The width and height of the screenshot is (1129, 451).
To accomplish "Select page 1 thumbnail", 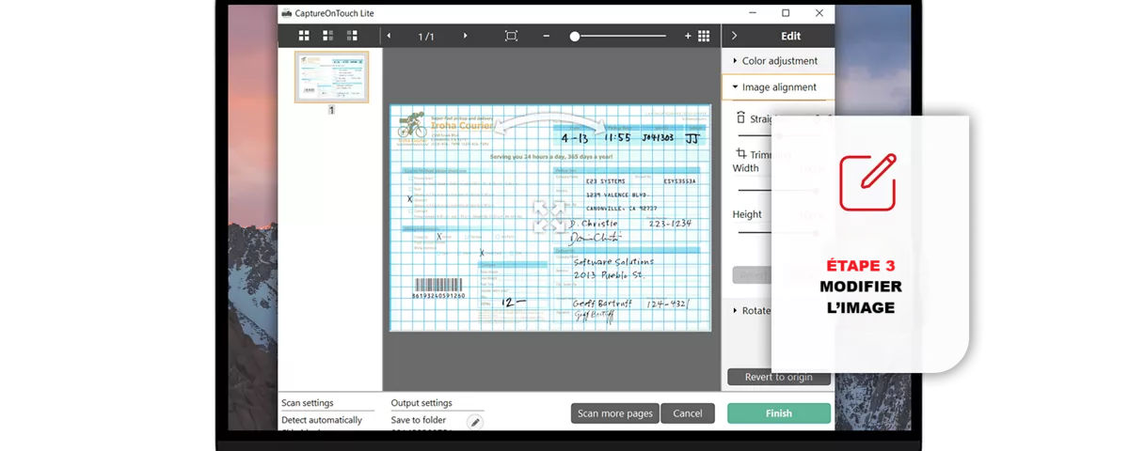I will pyautogui.click(x=331, y=77).
